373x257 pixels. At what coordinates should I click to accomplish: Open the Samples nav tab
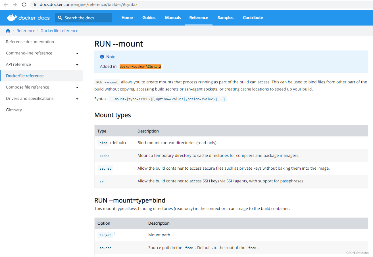pyautogui.click(x=225, y=18)
